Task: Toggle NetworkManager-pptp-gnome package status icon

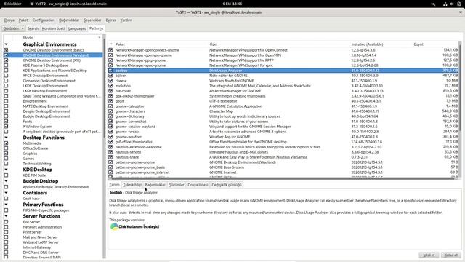Action: point(110,60)
